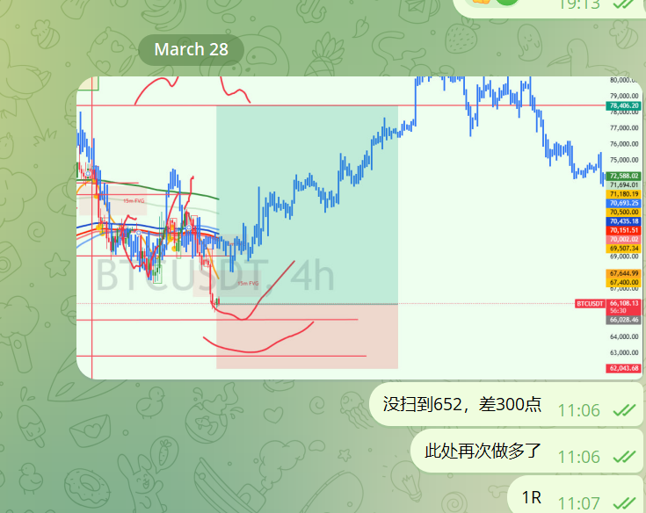Click the green long-position target zone
646x513 pixels.
pos(307,205)
